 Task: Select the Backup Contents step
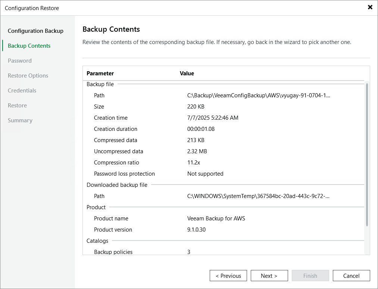29,45
